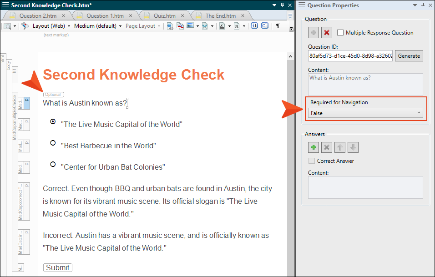This screenshot has height=277, width=435.
Task: Click the insert snippet toolbar icon
Action: pos(205,26)
